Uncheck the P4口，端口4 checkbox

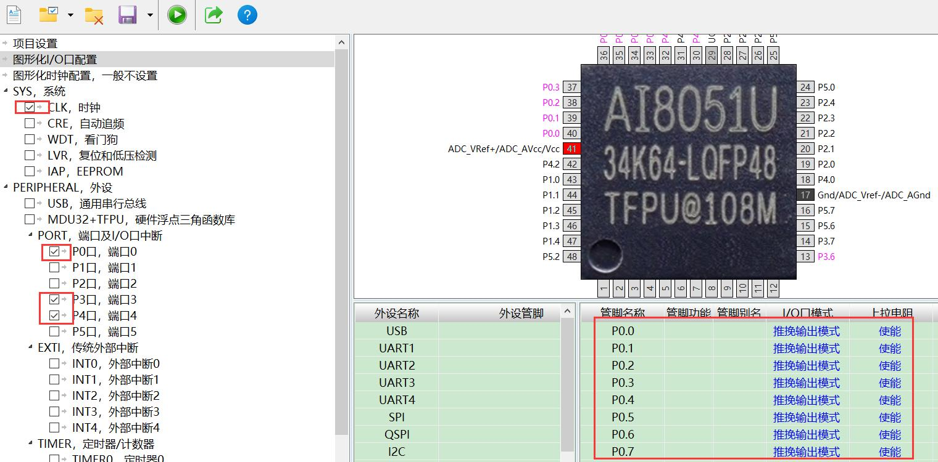click(x=54, y=315)
